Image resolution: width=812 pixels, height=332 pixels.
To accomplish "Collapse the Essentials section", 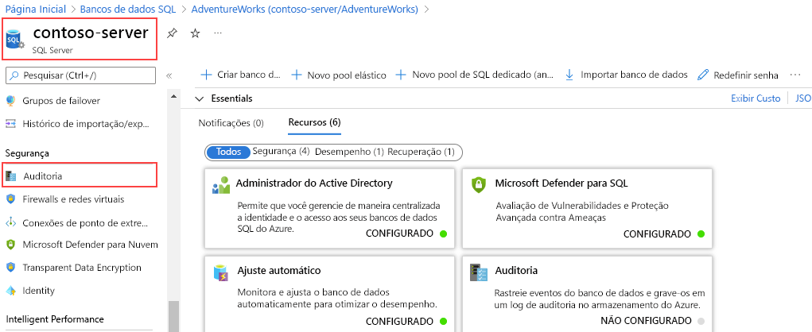I will tap(200, 98).
